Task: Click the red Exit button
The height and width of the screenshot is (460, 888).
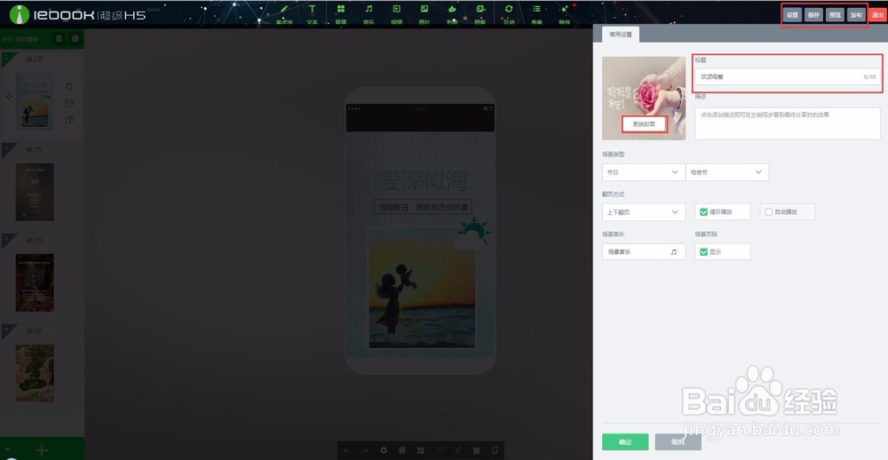Action: coord(877,15)
